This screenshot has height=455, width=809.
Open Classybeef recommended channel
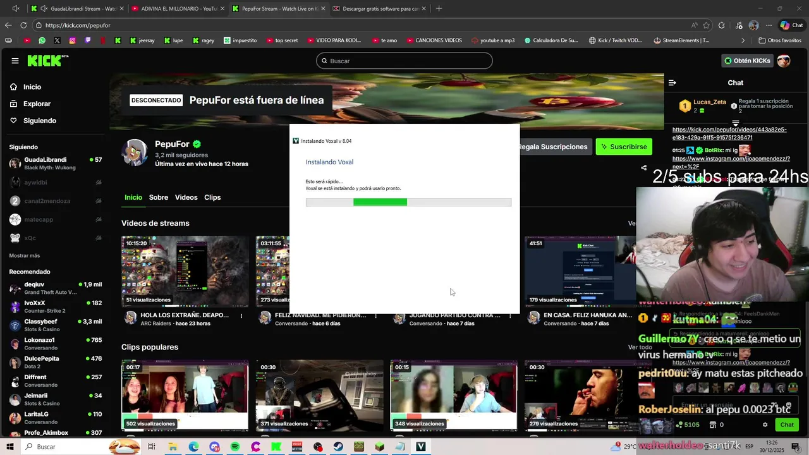pos(56,325)
